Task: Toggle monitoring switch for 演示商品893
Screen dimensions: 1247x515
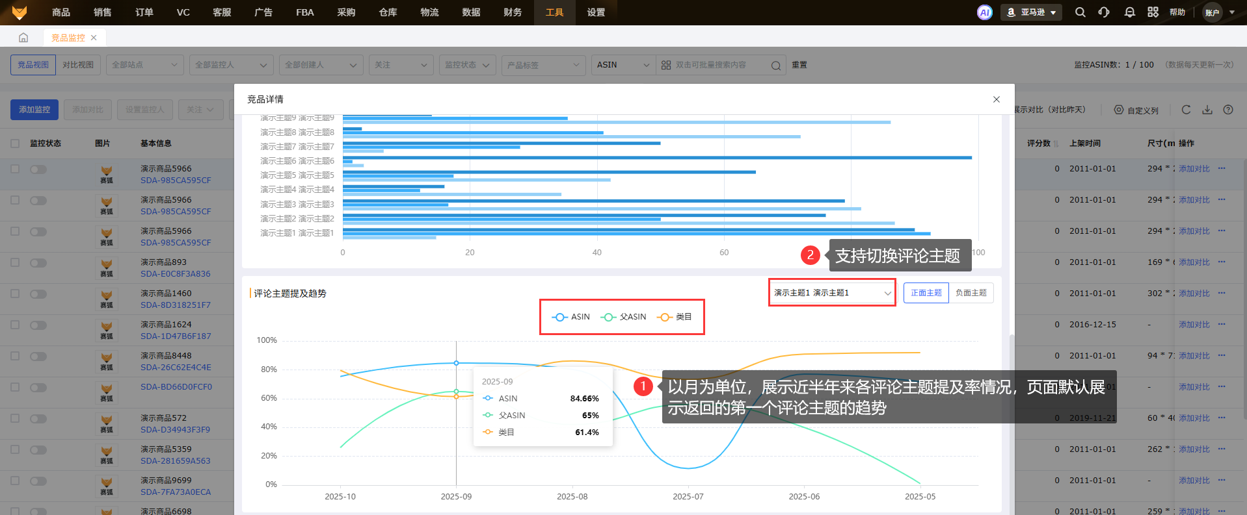Action: [x=38, y=263]
